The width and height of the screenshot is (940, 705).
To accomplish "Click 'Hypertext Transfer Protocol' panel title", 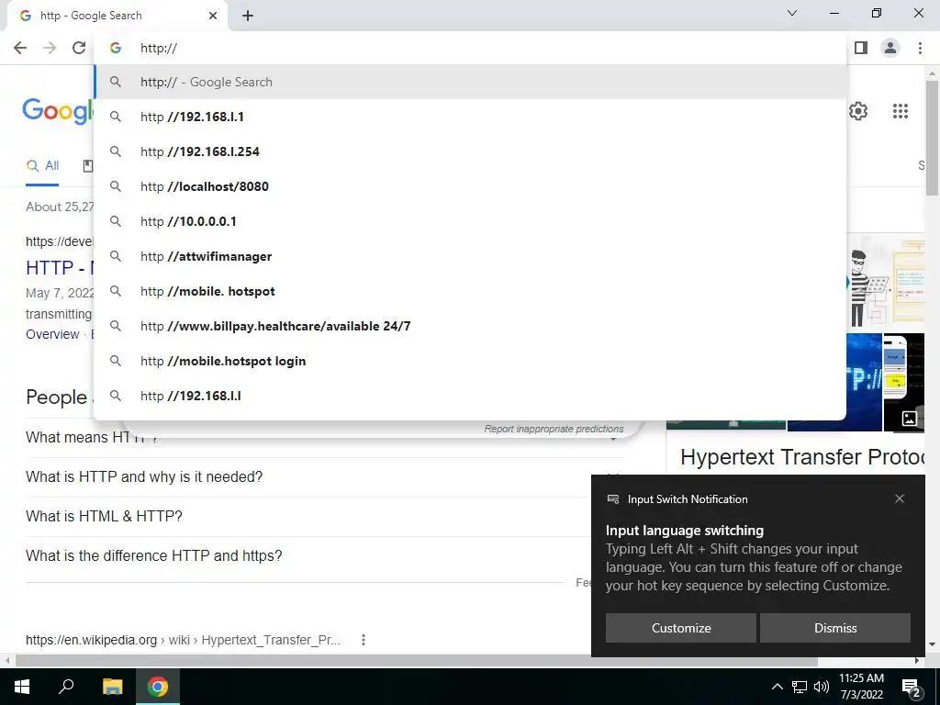I will [x=802, y=457].
